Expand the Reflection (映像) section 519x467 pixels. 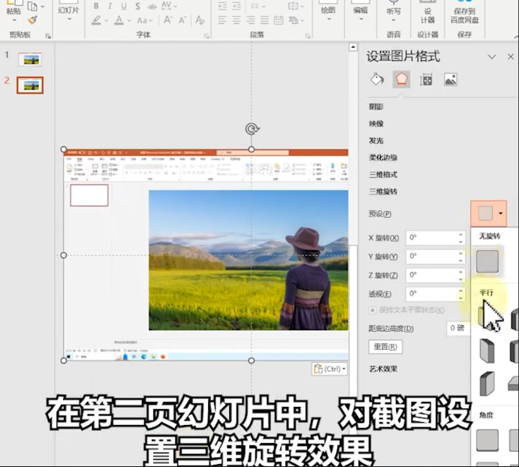point(376,123)
